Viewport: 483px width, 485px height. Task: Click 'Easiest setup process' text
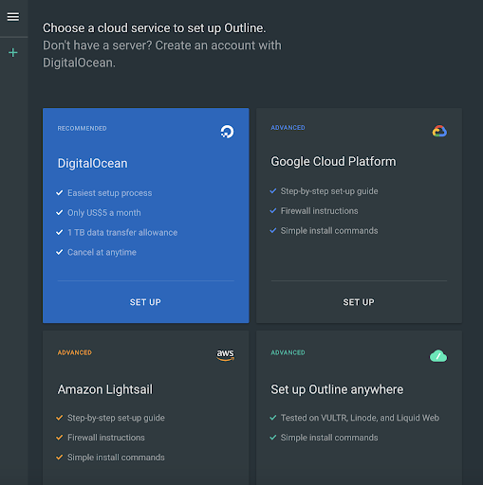[x=110, y=193]
